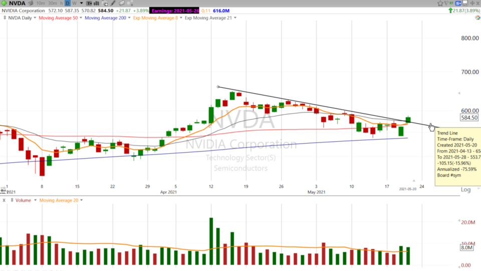The width and height of the screenshot is (481, 271).
Task: Select the weekly W time frame
Action: coord(74,3)
